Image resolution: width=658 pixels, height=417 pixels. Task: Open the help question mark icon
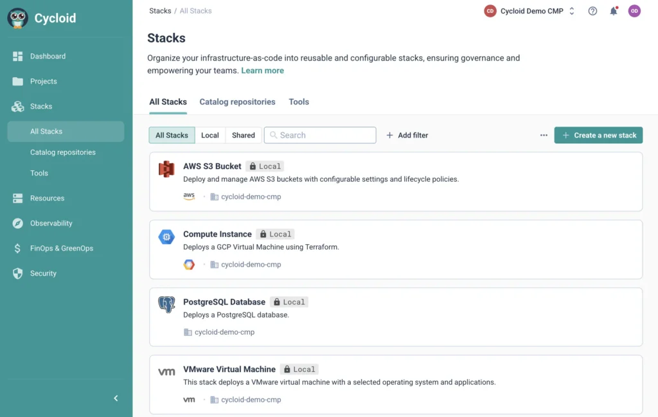click(592, 11)
